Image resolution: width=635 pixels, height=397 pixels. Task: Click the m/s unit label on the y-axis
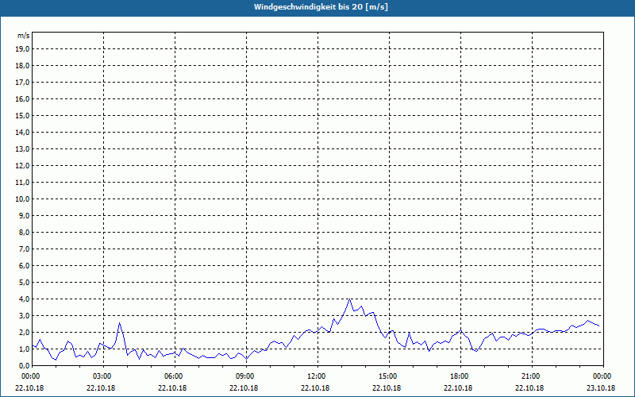[x=23, y=36]
